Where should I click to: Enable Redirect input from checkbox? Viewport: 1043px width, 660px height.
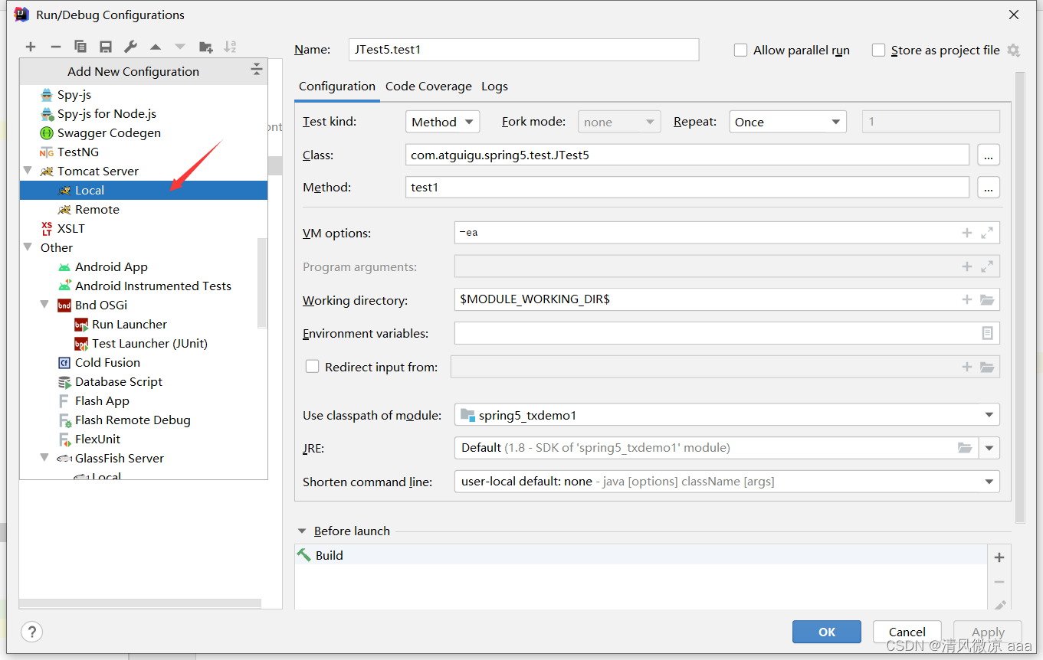tap(312, 367)
